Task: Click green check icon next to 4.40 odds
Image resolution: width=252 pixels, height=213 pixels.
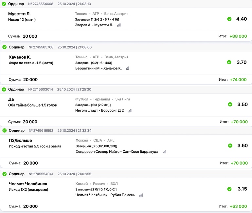Action: (229, 19)
